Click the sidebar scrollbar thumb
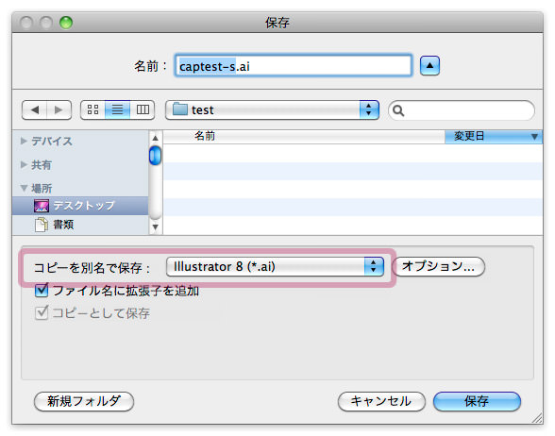This screenshot has width=555, height=436. pos(155,156)
